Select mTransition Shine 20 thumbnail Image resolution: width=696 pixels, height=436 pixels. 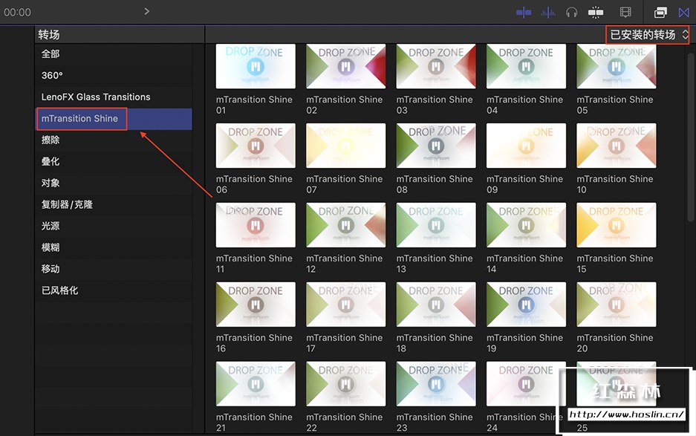[x=616, y=305]
